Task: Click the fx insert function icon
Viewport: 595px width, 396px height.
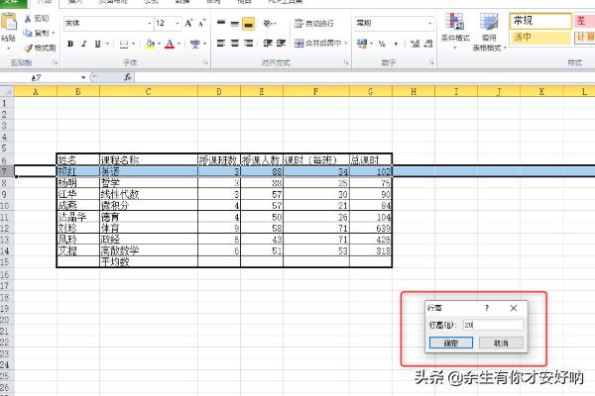Action: (x=128, y=77)
